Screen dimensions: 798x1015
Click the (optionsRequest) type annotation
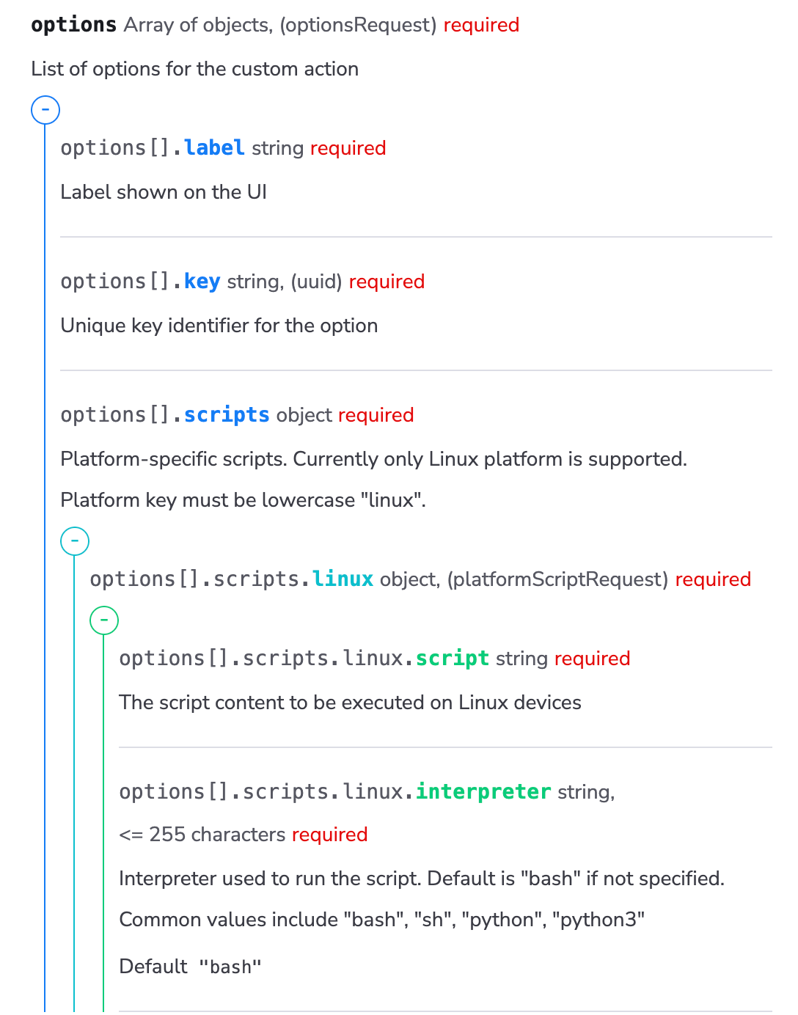358,25
